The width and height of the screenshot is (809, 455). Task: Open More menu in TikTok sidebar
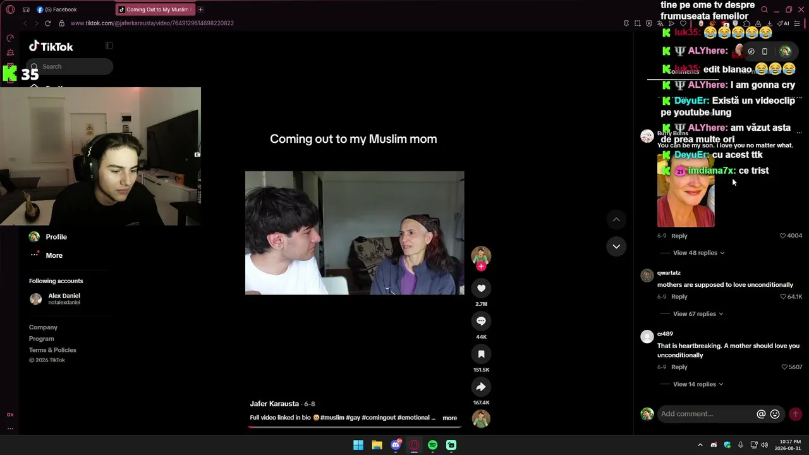tap(54, 255)
